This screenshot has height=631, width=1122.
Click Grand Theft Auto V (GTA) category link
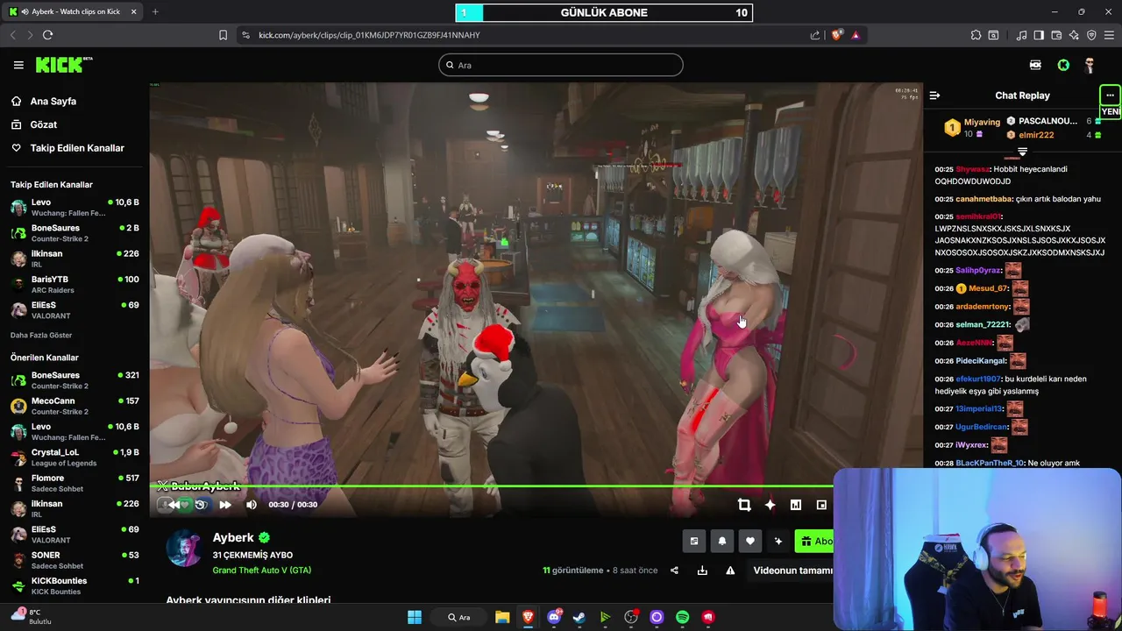(x=262, y=571)
